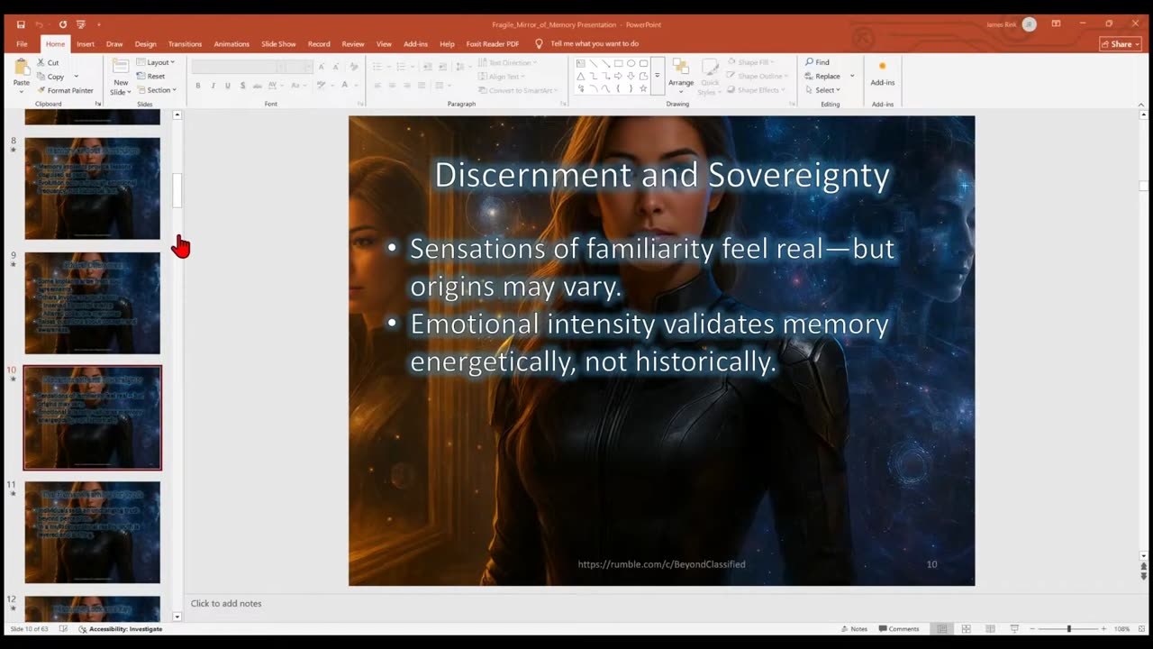Decrease font size button
This screenshot has width=1153, height=649.
[x=335, y=67]
